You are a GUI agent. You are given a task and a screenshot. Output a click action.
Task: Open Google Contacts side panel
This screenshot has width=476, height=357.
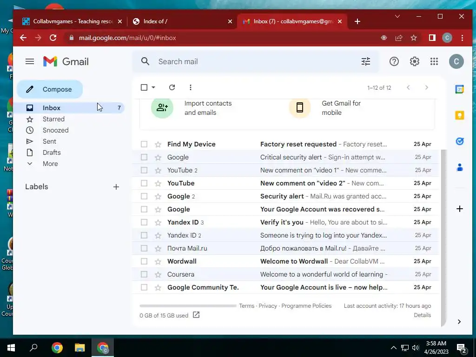(460, 167)
